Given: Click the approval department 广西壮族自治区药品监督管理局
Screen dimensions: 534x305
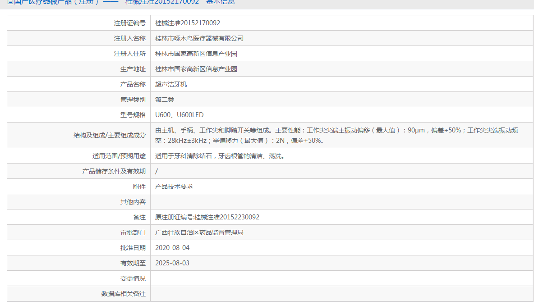Looking at the screenshot, I should pyautogui.click(x=199, y=232).
